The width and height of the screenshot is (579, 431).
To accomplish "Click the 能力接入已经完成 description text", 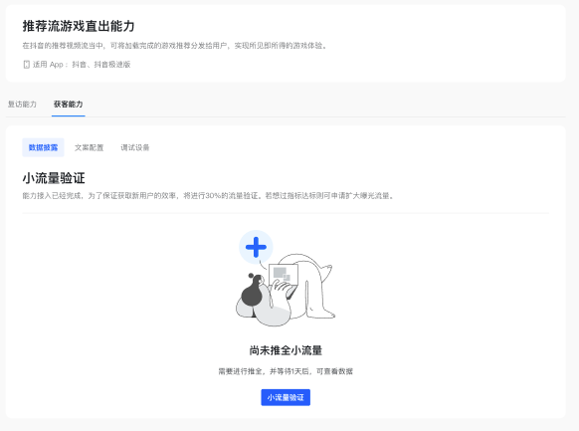I will (209, 195).
